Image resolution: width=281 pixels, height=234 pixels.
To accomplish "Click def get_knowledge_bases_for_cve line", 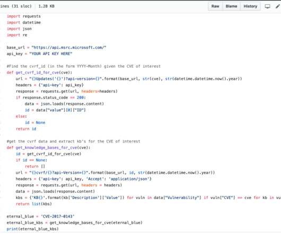I will coord(48,148).
